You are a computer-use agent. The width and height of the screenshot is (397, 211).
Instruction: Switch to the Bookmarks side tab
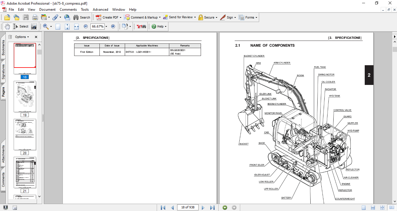tap(3, 48)
